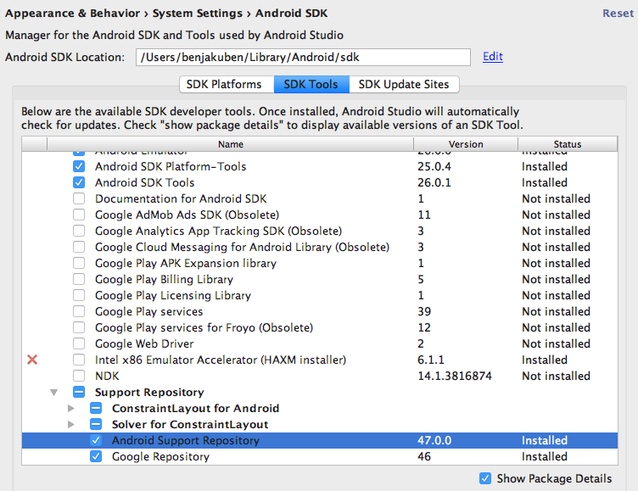Click Not installed status of NDK row
This screenshot has width=638, height=491.
[x=556, y=376]
